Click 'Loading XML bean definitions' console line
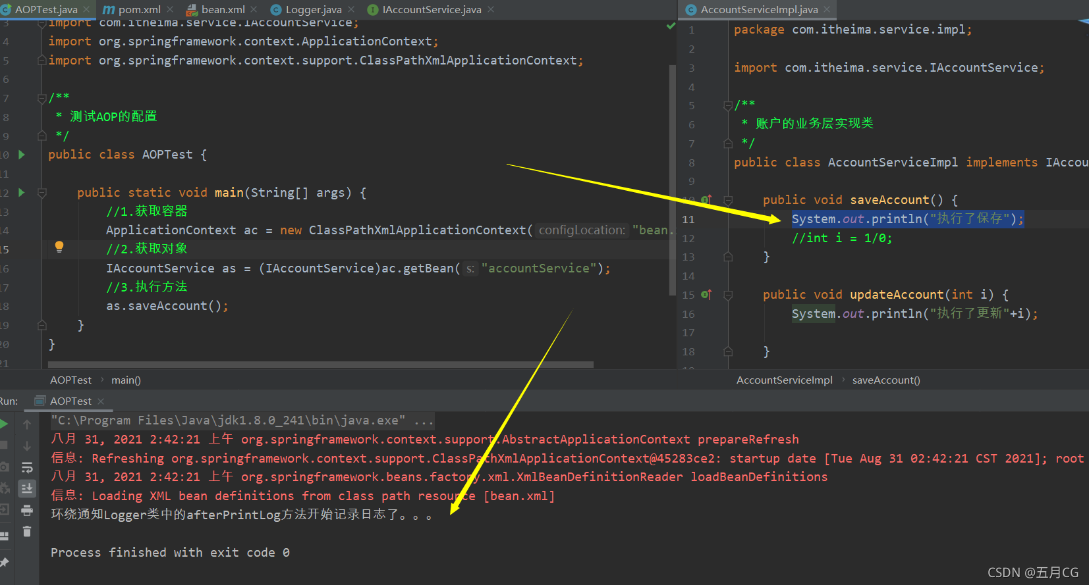 (x=303, y=496)
